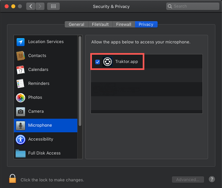Minimize the window with yellow button
The image size is (222, 188).
point(13,6)
